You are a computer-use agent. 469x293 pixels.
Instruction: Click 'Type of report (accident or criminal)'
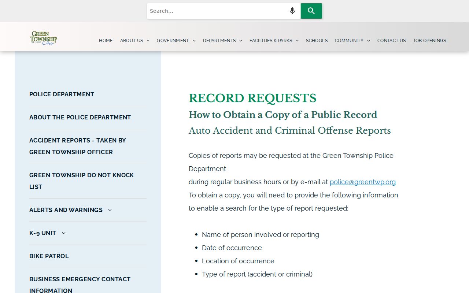[257, 274]
